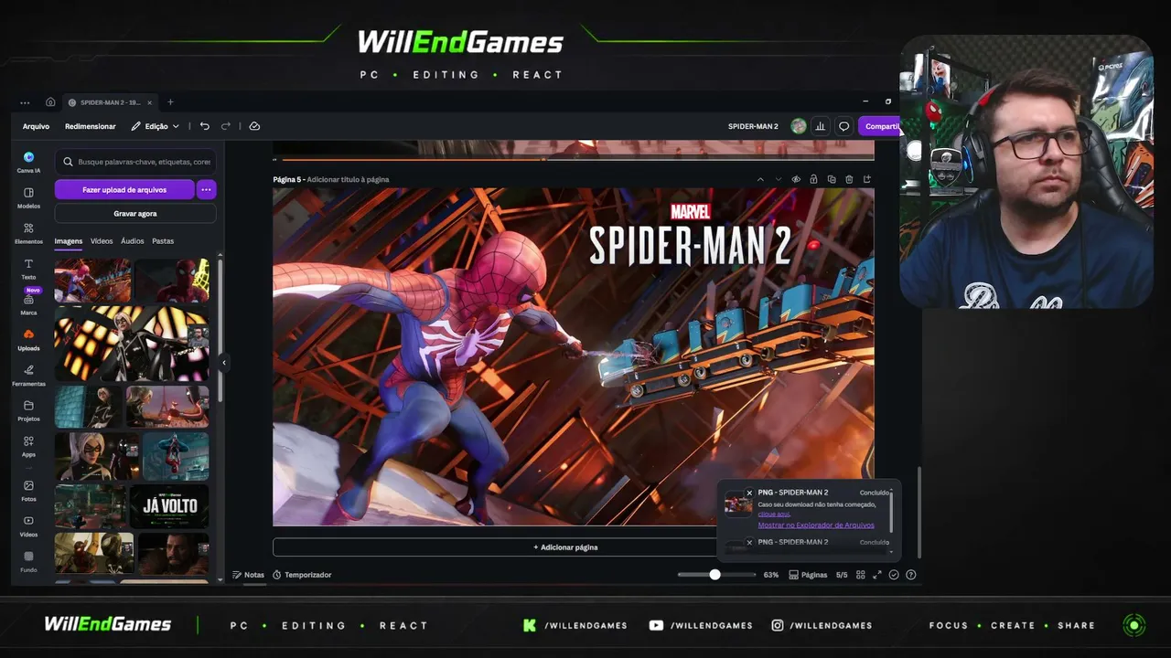Open the help question mark
The height and width of the screenshot is (658, 1171).
point(910,575)
